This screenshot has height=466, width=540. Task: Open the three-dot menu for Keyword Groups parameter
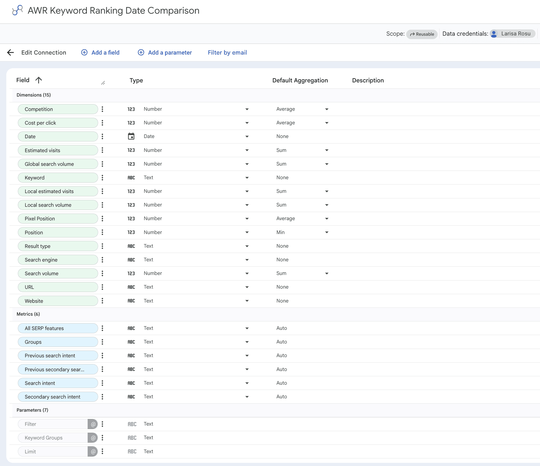102,438
